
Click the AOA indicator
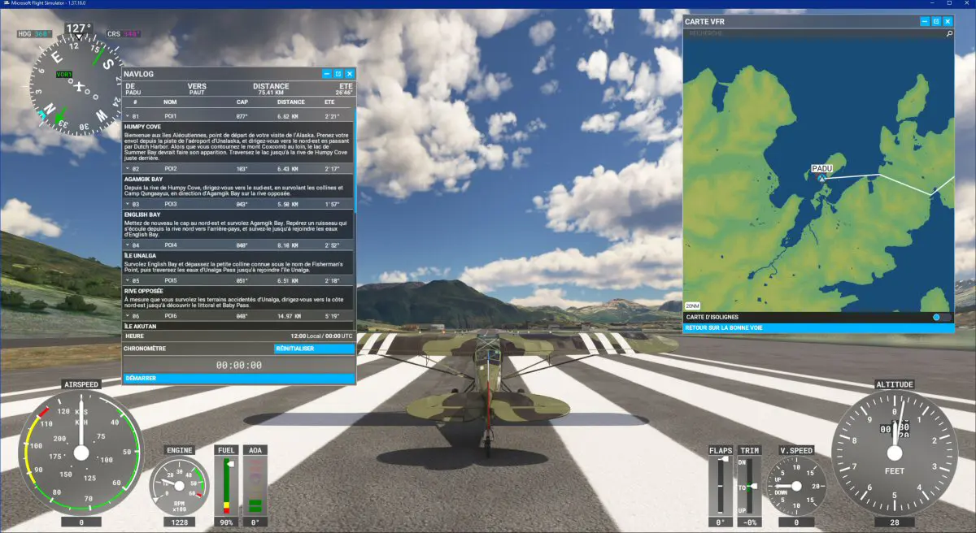point(255,485)
